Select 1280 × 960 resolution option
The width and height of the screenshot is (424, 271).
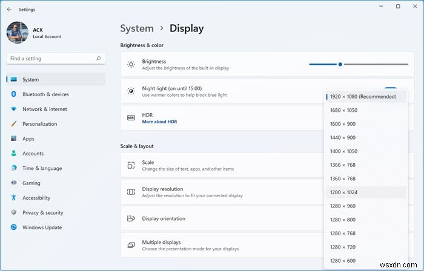tap(366, 206)
